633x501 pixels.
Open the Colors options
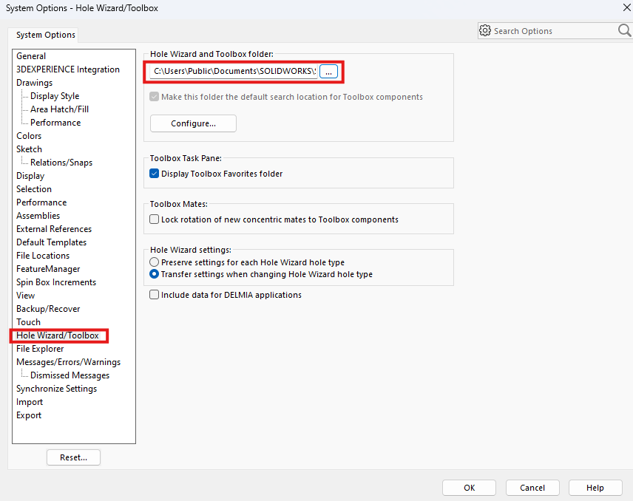29,136
